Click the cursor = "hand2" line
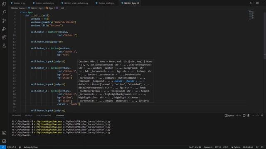Viewport: 266px width, 149px height. tap(69, 104)
